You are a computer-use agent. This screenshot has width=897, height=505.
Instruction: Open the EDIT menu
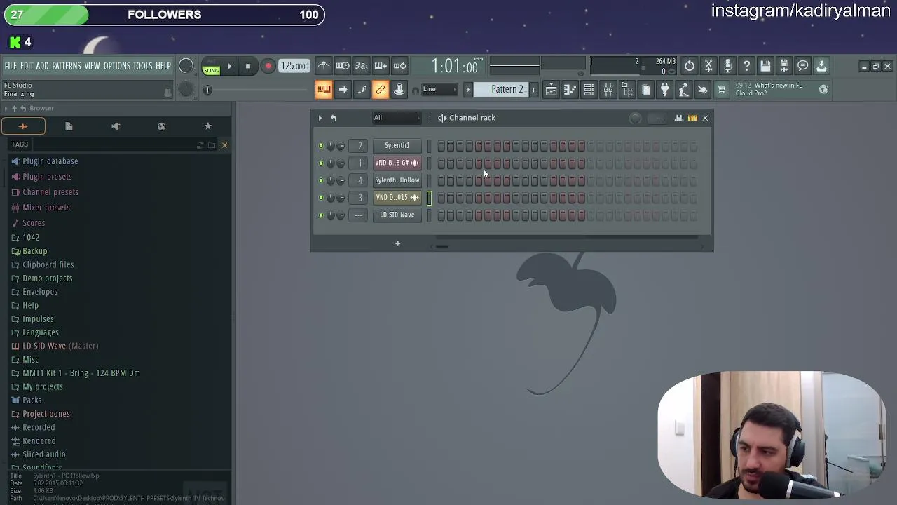(x=27, y=66)
